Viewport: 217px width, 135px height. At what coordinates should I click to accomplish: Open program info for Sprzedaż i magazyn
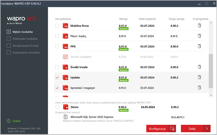click(199, 88)
